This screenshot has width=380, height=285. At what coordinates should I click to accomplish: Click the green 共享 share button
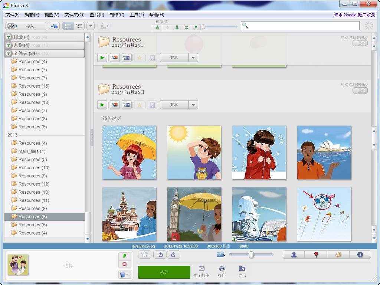pyautogui.click(x=164, y=272)
